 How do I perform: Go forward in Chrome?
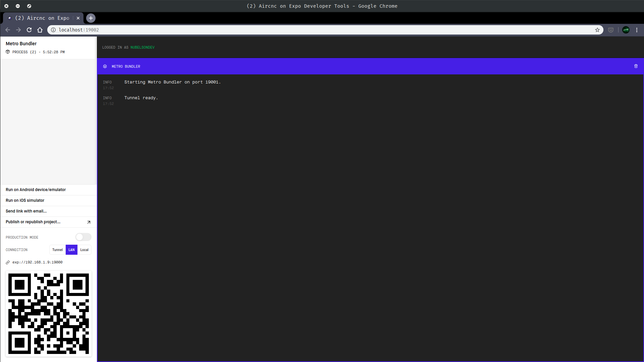click(18, 30)
